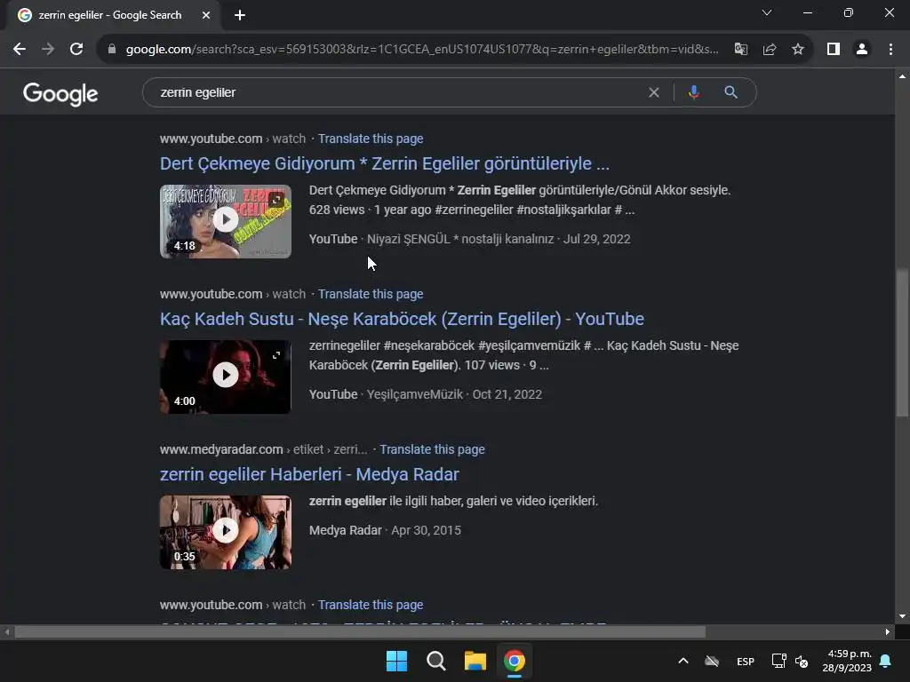The image size is (910, 682).
Task: Clear the search box with X
Action: [654, 92]
